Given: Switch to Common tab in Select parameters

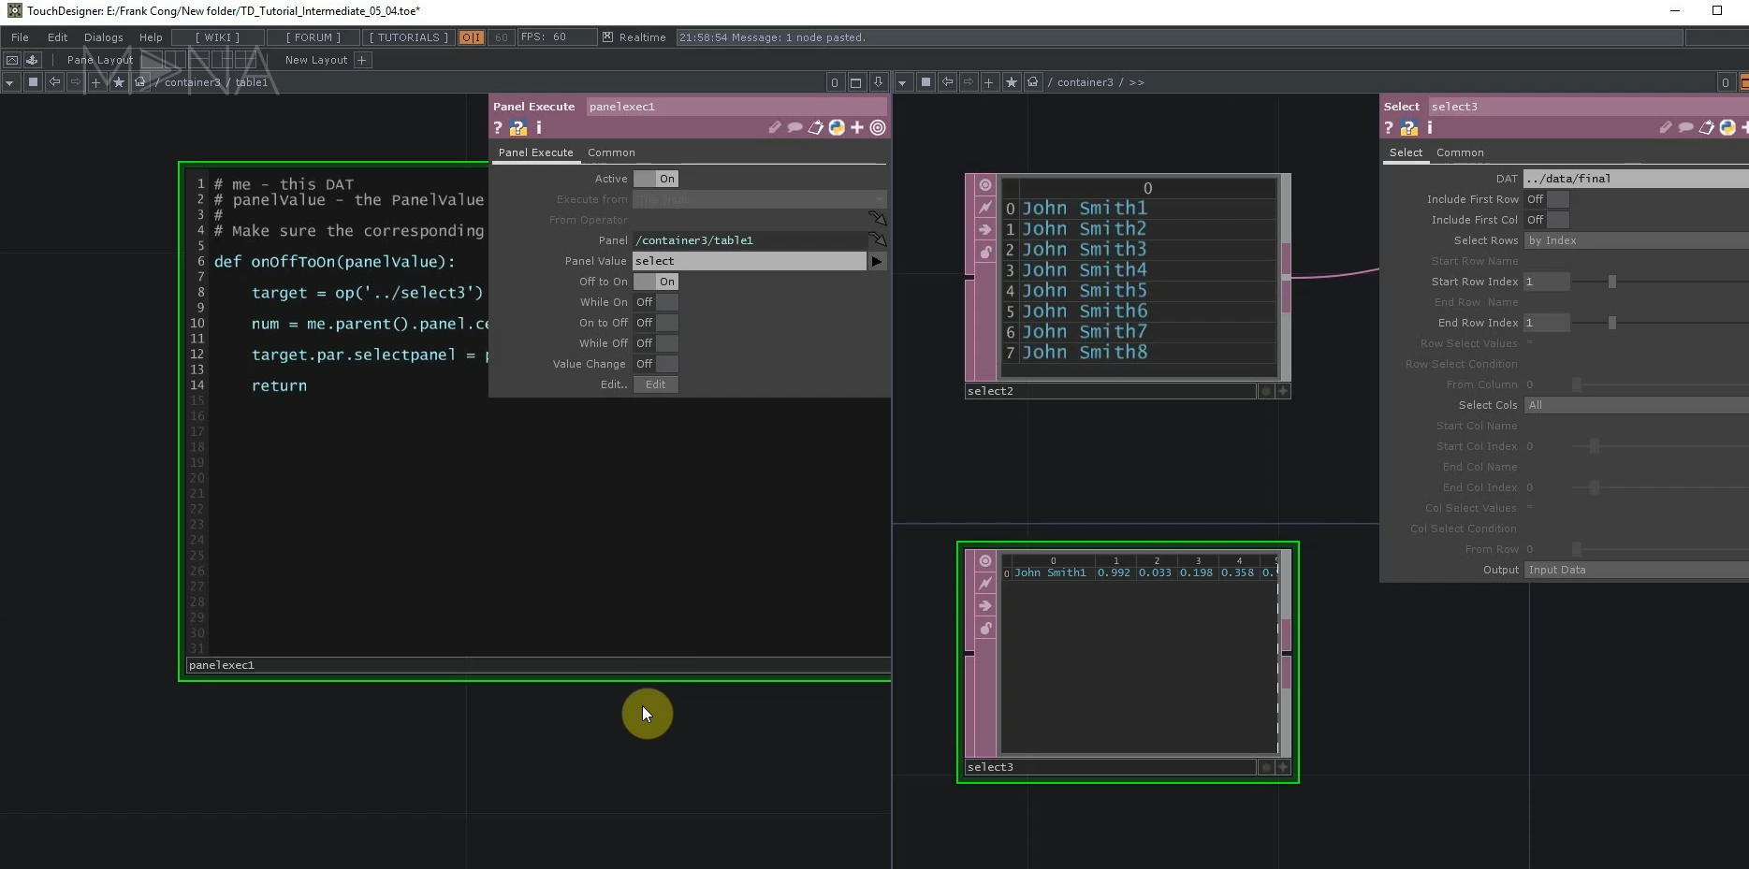Looking at the screenshot, I should 1460,152.
